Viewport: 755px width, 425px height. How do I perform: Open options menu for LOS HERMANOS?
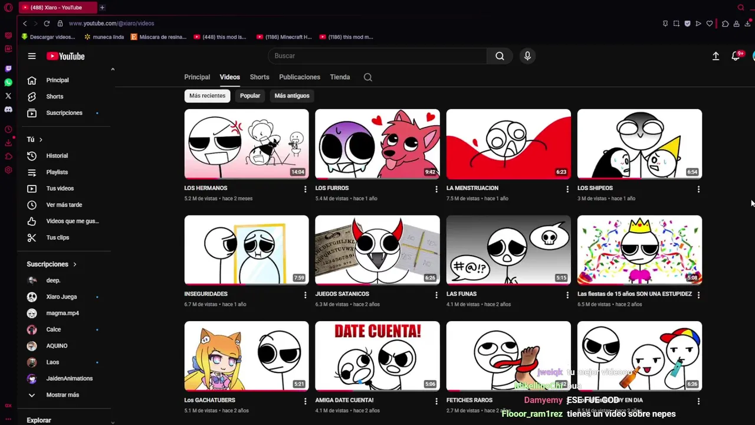coord(305,189)
